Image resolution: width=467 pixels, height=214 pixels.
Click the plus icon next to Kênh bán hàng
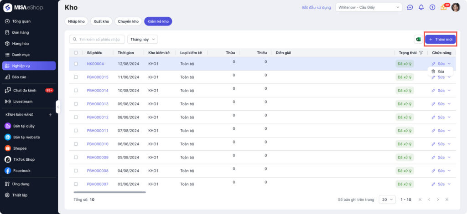pos(50,115)
